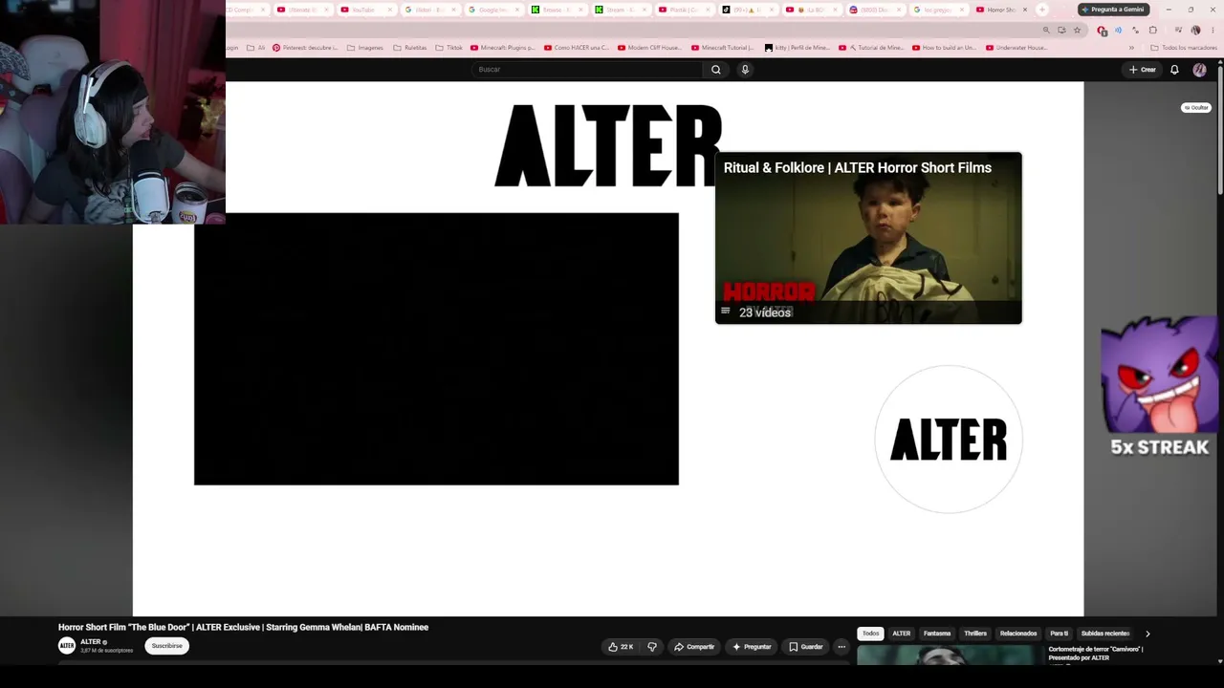This screenshot has height=688, width=1224.
Task: Subscribe with the Suscribirse button
Action: (166, 646)
